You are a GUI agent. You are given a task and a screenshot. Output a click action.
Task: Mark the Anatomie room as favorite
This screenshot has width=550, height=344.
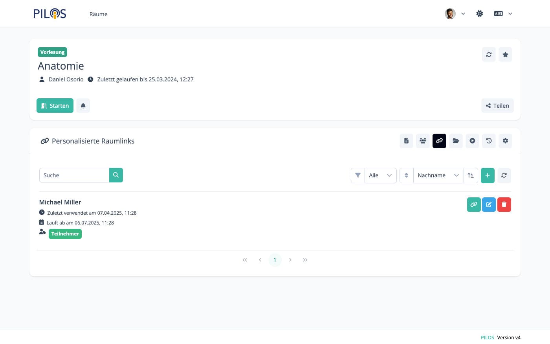point(505,55)
